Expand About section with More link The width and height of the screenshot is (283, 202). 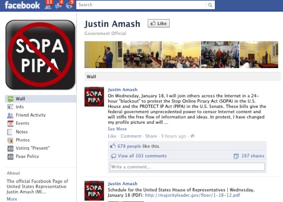pos(12,199)
